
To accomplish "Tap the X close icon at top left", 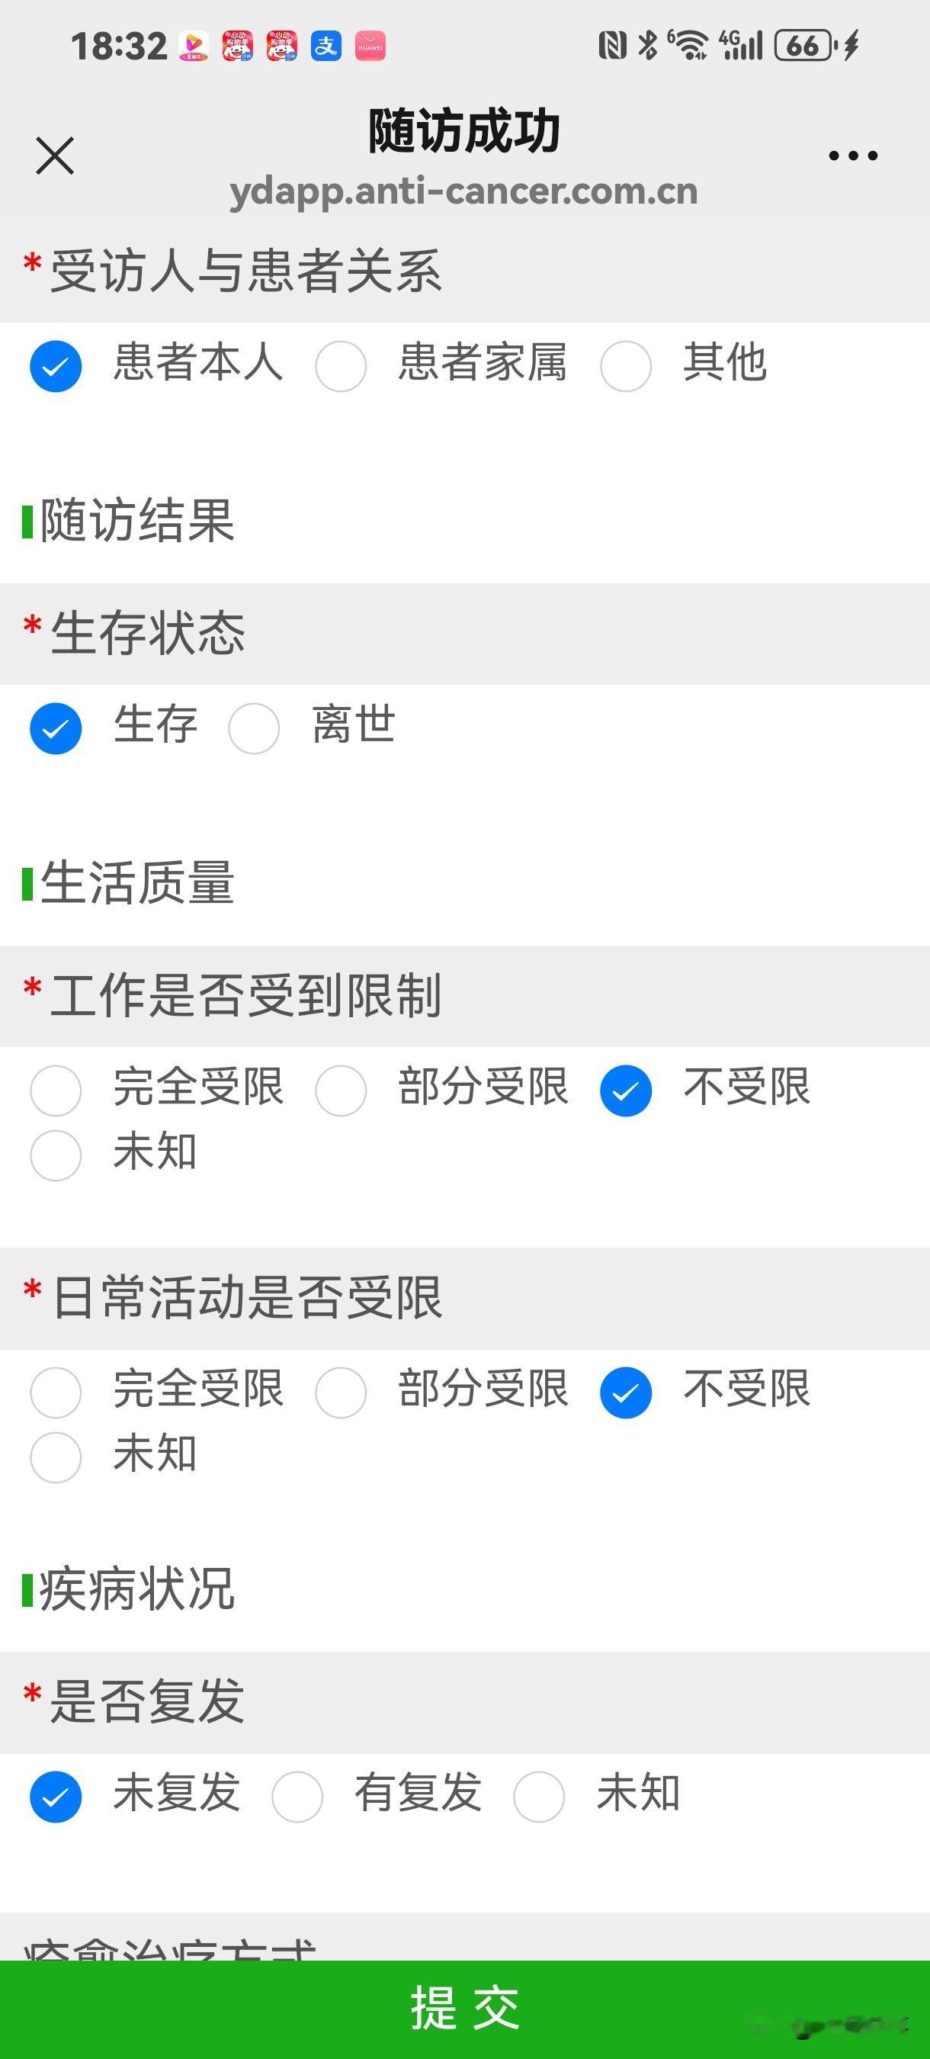I will (x=55, y=155).
